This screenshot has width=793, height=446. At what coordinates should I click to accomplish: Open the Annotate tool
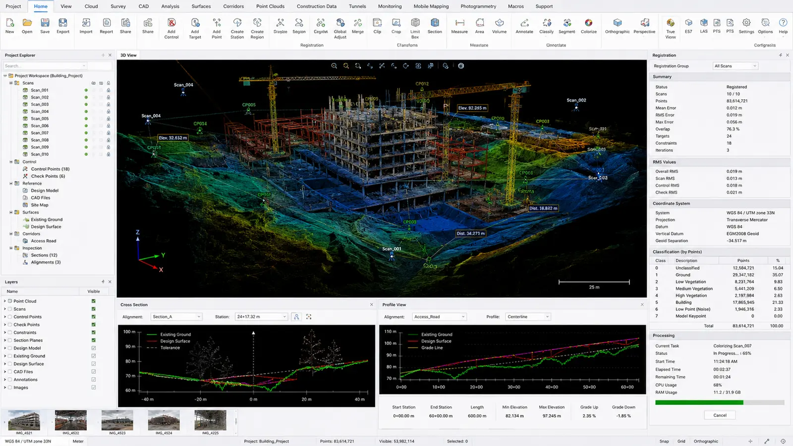click(x=524, y=23)
